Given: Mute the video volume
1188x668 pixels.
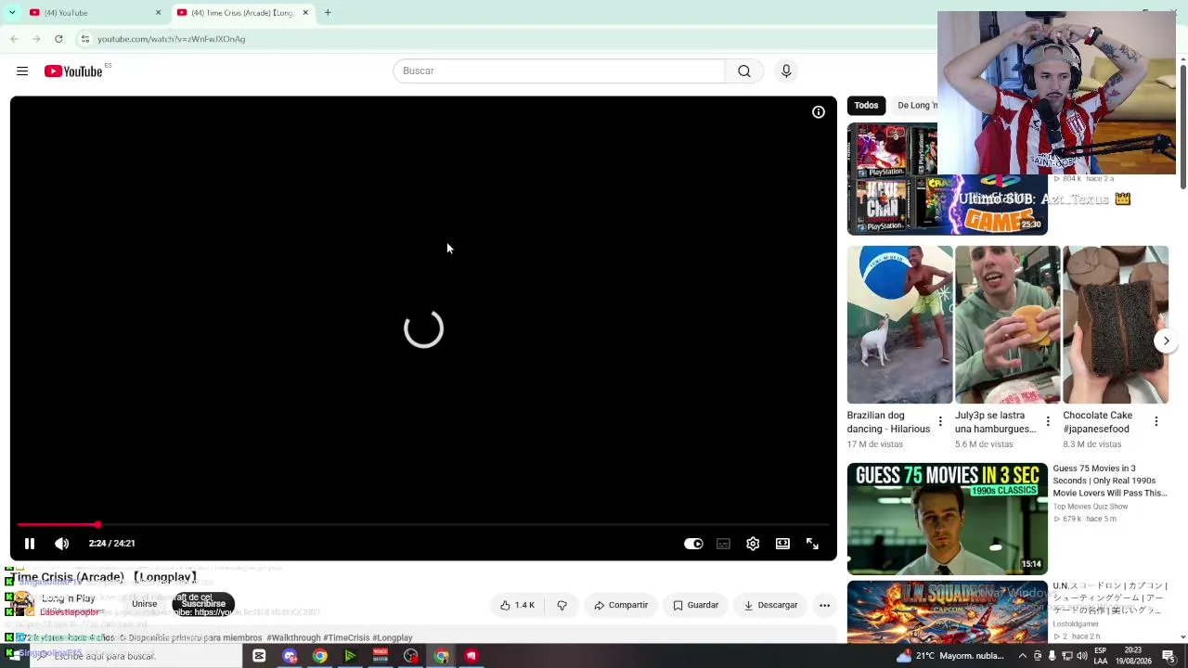Looking at the screenshot, I should [62, 544].
